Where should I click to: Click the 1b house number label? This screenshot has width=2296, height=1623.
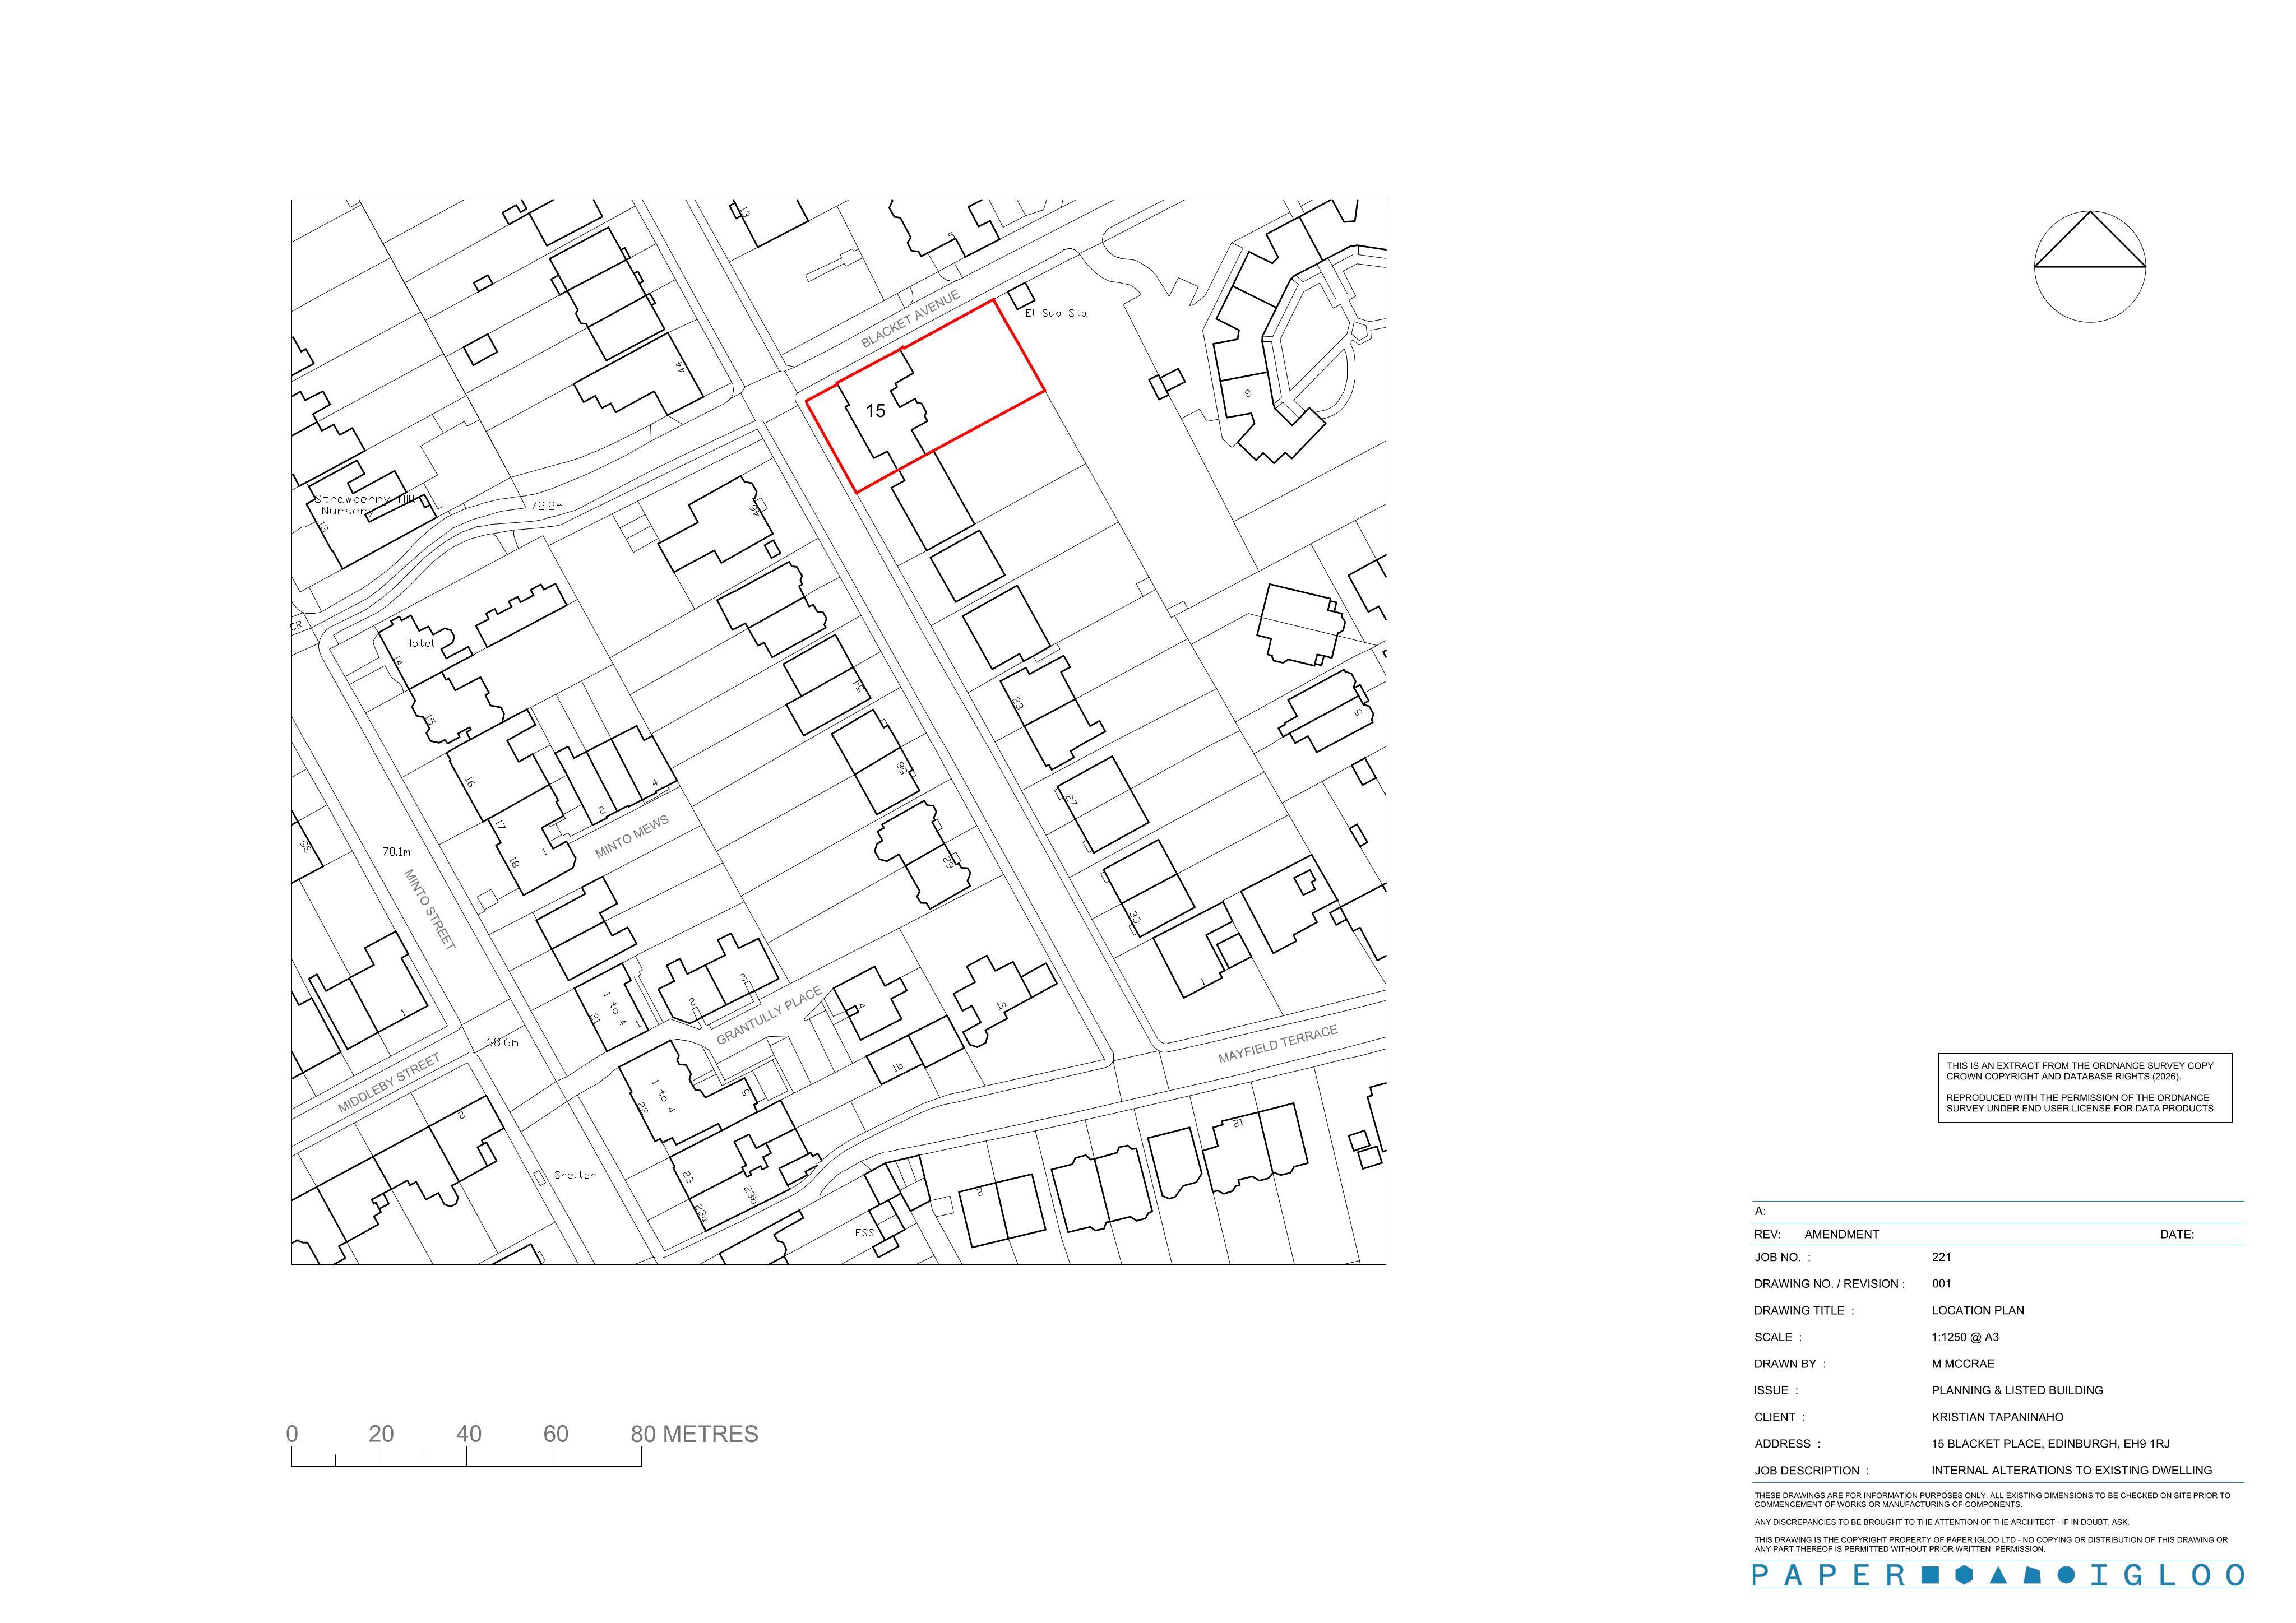897,1069
